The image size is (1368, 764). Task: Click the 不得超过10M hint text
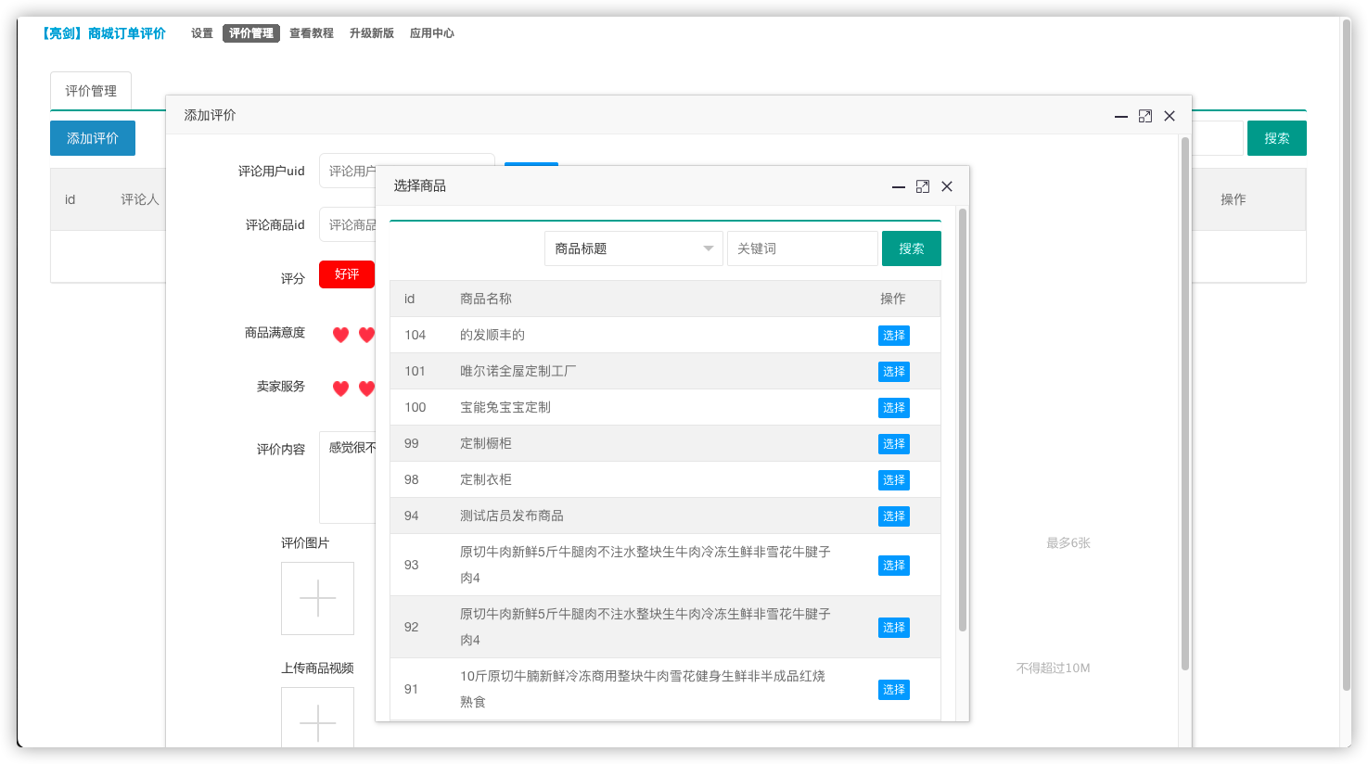(1054, 668)
